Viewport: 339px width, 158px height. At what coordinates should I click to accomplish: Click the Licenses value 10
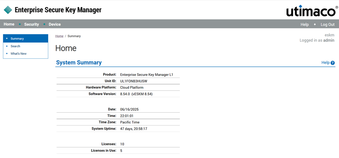[x=122, y=144]
